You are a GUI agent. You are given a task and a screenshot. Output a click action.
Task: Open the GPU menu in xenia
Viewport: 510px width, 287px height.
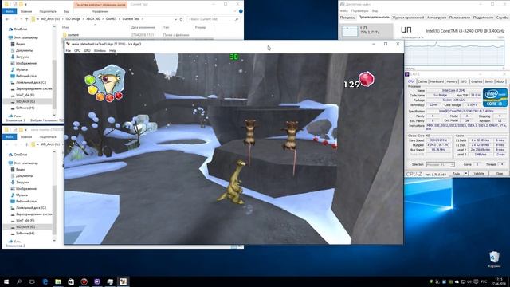coord(87,51)
